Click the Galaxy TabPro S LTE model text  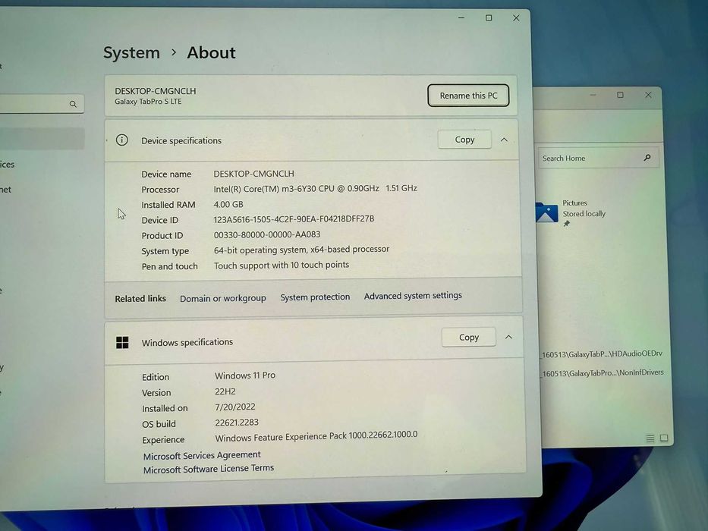pos(148,102)
